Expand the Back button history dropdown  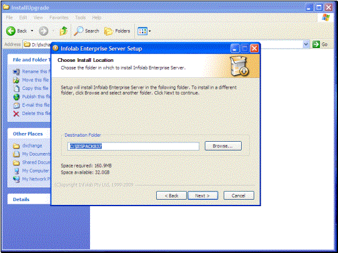(x=32, y=31)
